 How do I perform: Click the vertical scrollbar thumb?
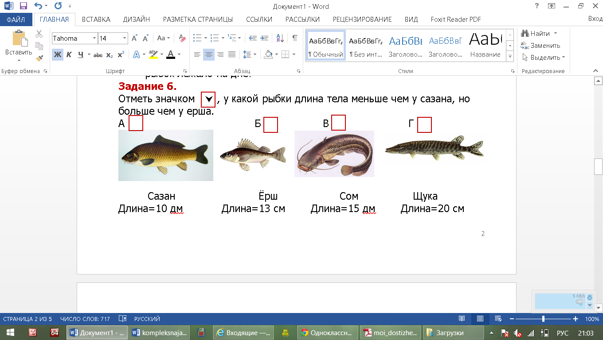[598, 167]
